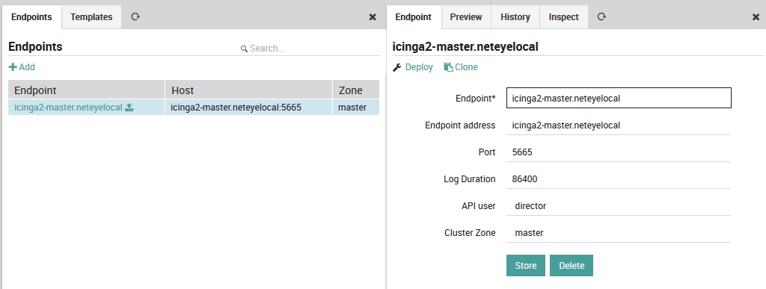Click the plus icon next to Add

13,66
